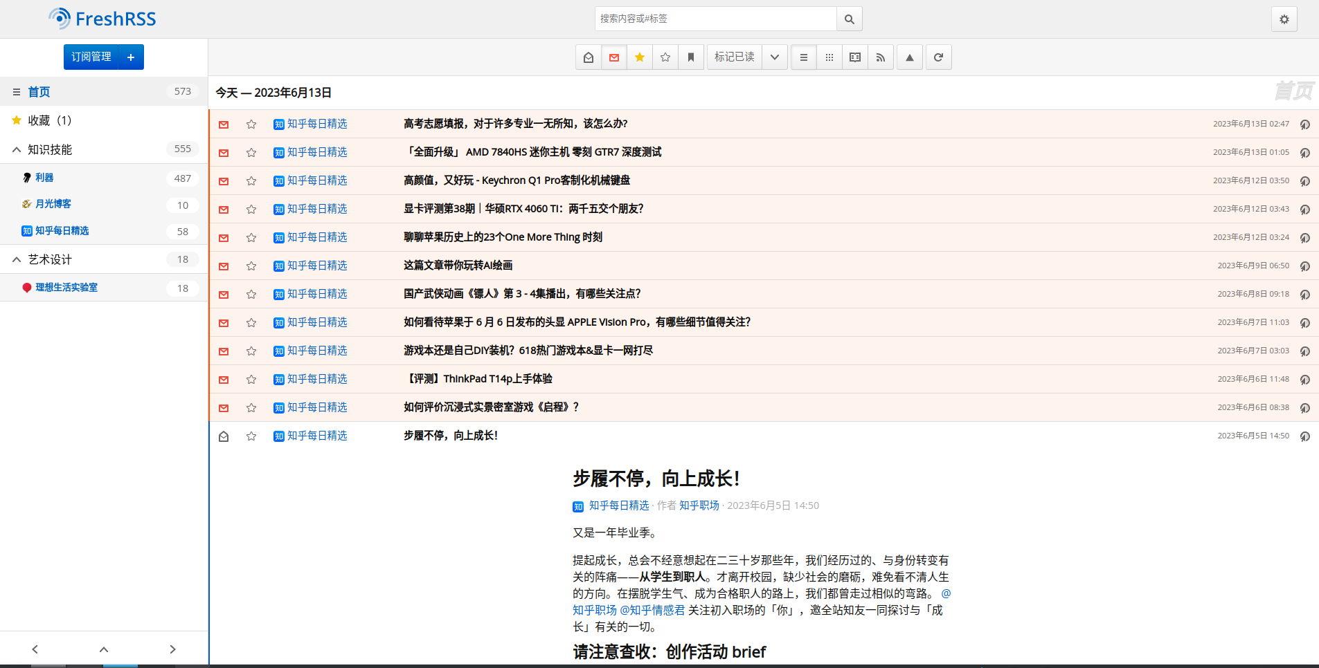The image size is (1319, 668).
Task: Click the search magnifier button
Action: coord(850,19)
